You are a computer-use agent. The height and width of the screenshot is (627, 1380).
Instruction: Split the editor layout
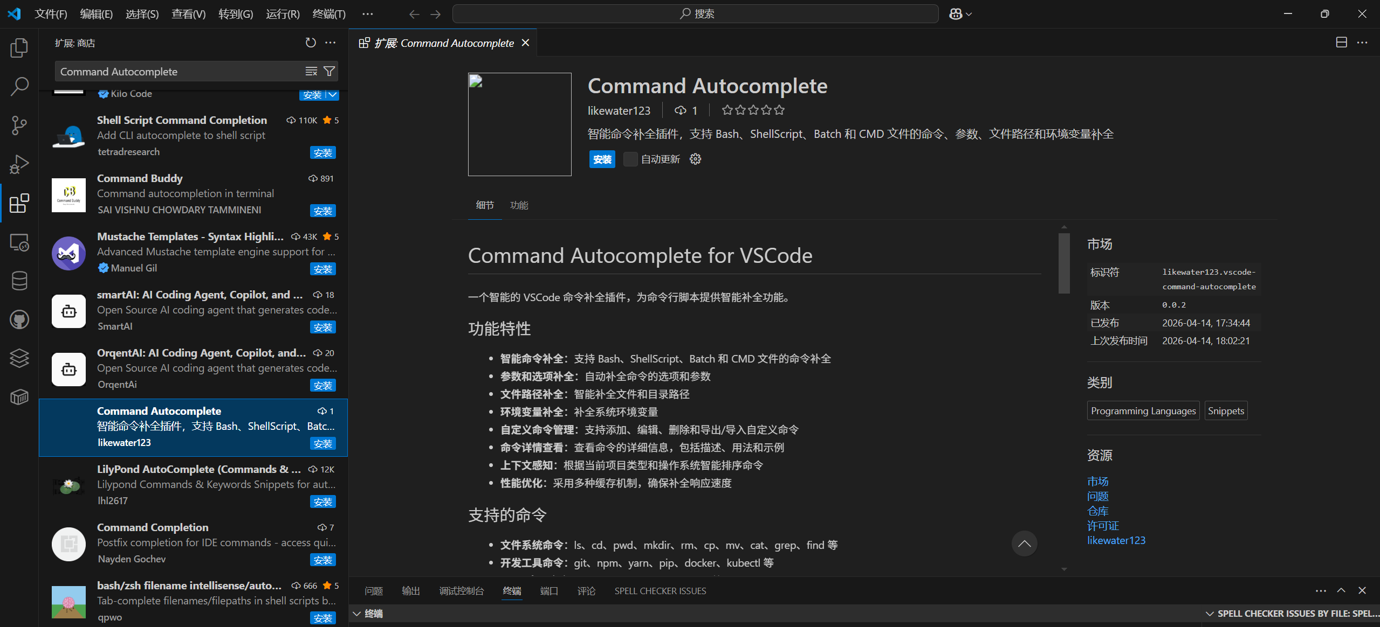[1342, 43]
